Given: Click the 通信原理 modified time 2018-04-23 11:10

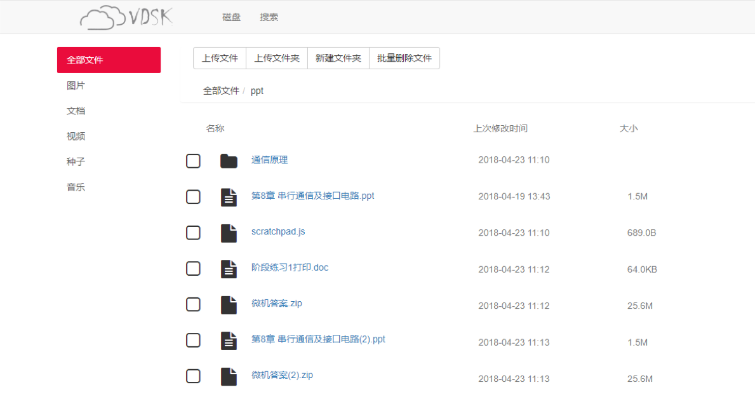Looking at the screenshot, I should click(514, 160).
